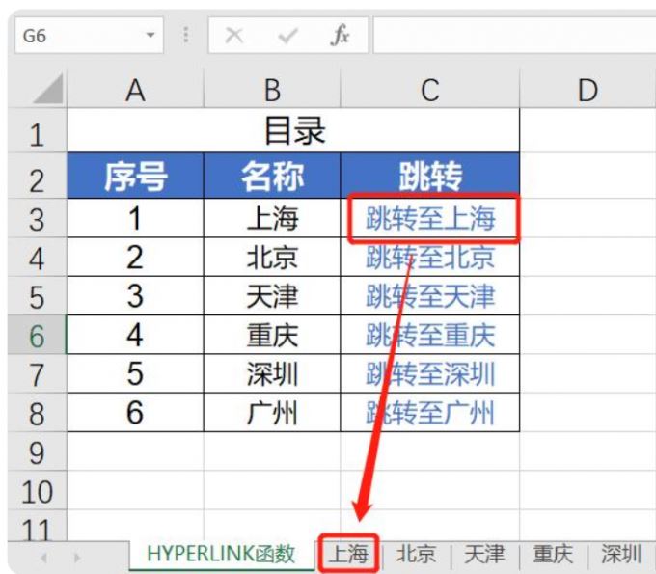Click the Enter checkmark formula bar icon
This screenshot has width=656, height=574.
(x=287, y=36)
